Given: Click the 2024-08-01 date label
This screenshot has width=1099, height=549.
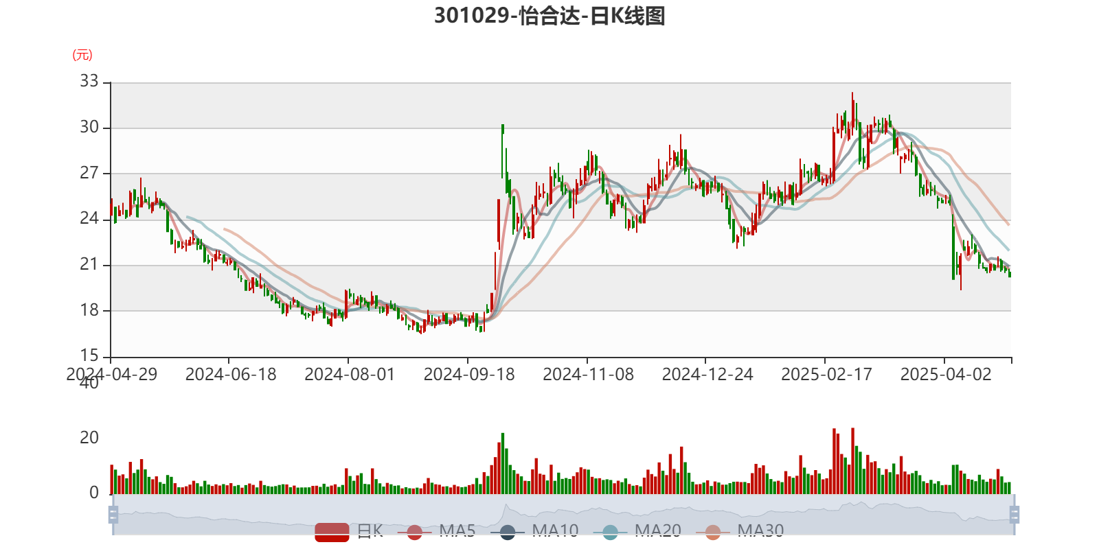Looking at the screenshot, I should pyautogui.click(x=350, y=375).
